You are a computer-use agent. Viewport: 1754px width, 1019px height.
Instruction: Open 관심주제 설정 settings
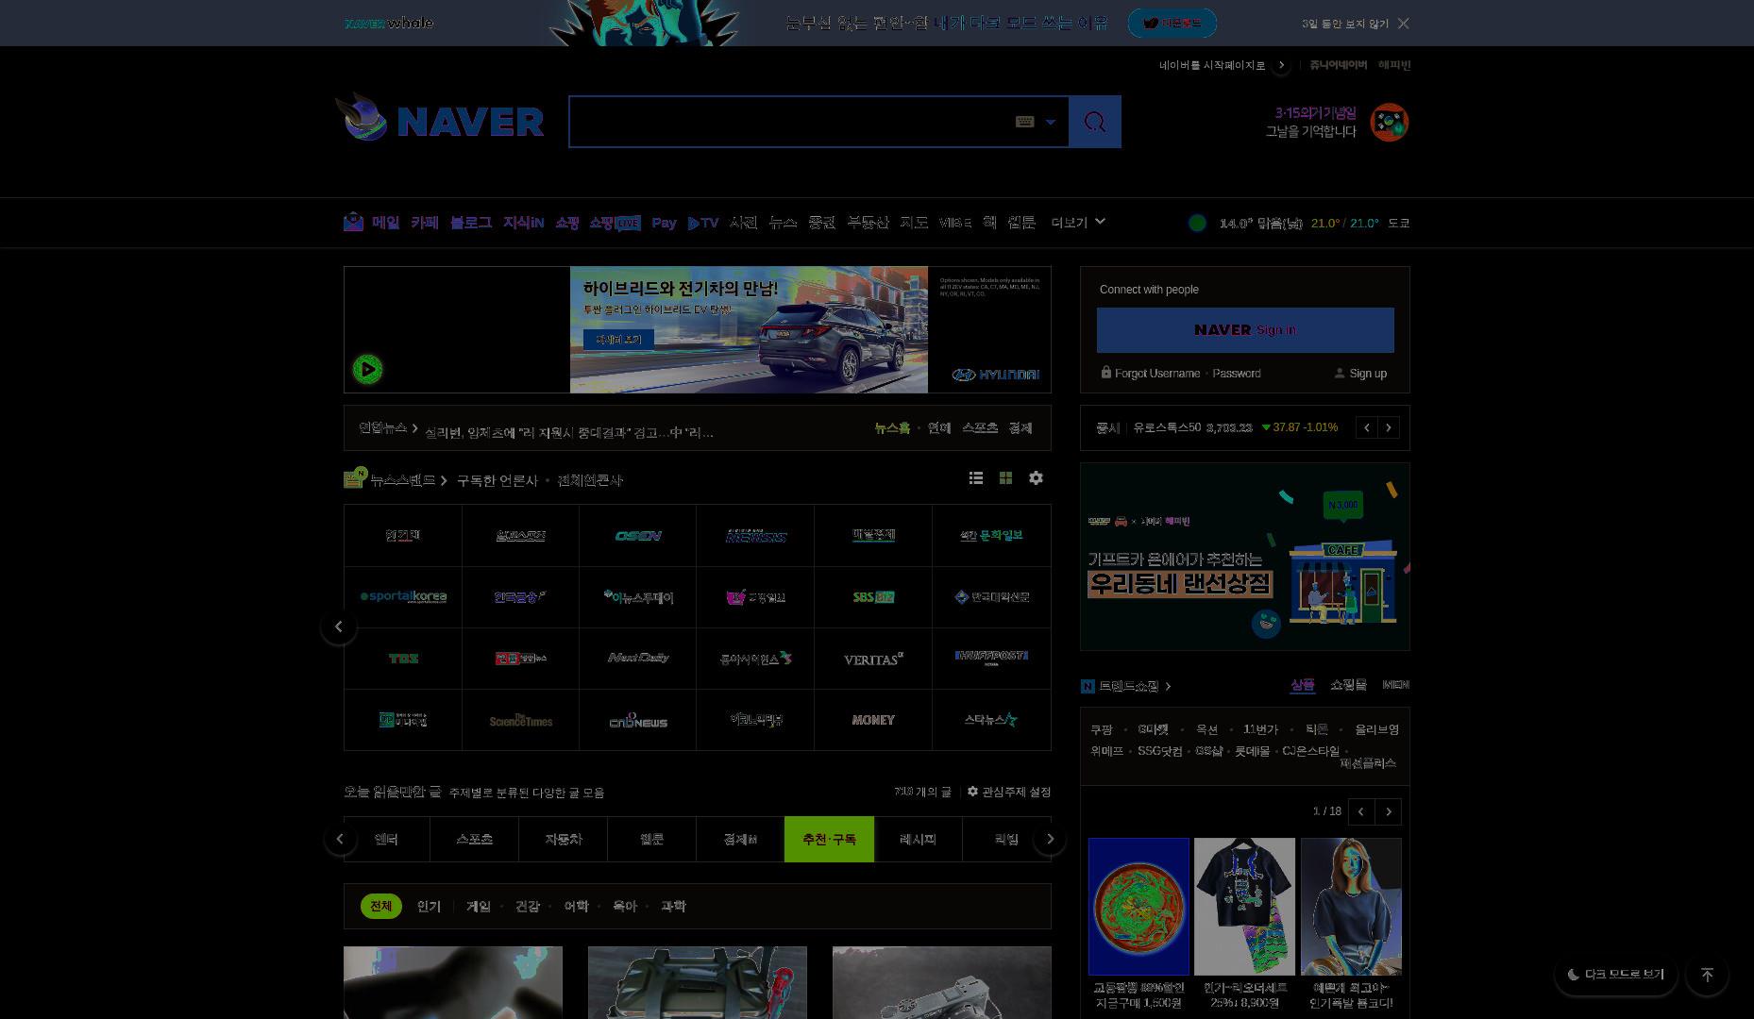[x=1009, y=792]
